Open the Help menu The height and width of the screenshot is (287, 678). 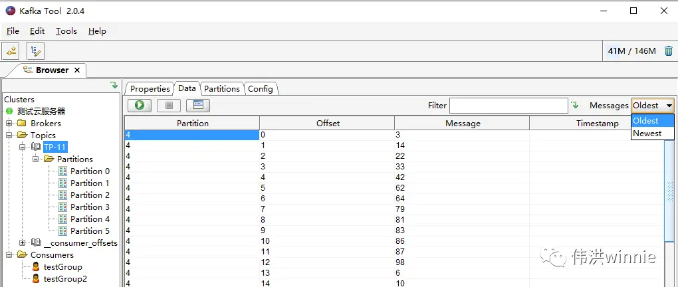pos(97,31)
